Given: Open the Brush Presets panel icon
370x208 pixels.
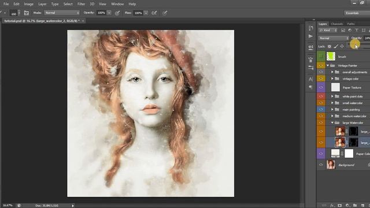Looking at the screenshot, I should (311, 59).
